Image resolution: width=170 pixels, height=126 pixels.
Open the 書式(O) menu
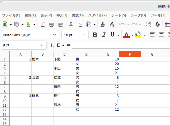(78, 15)
